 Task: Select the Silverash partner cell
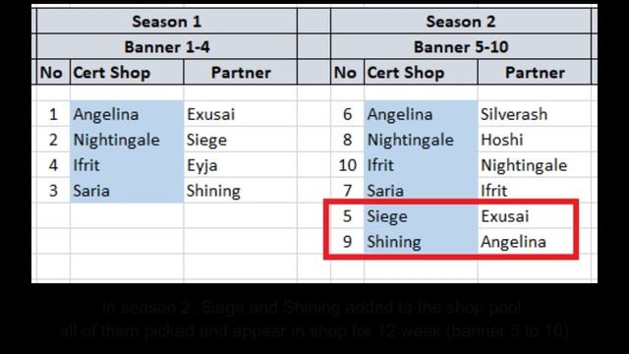coord(535,114)
